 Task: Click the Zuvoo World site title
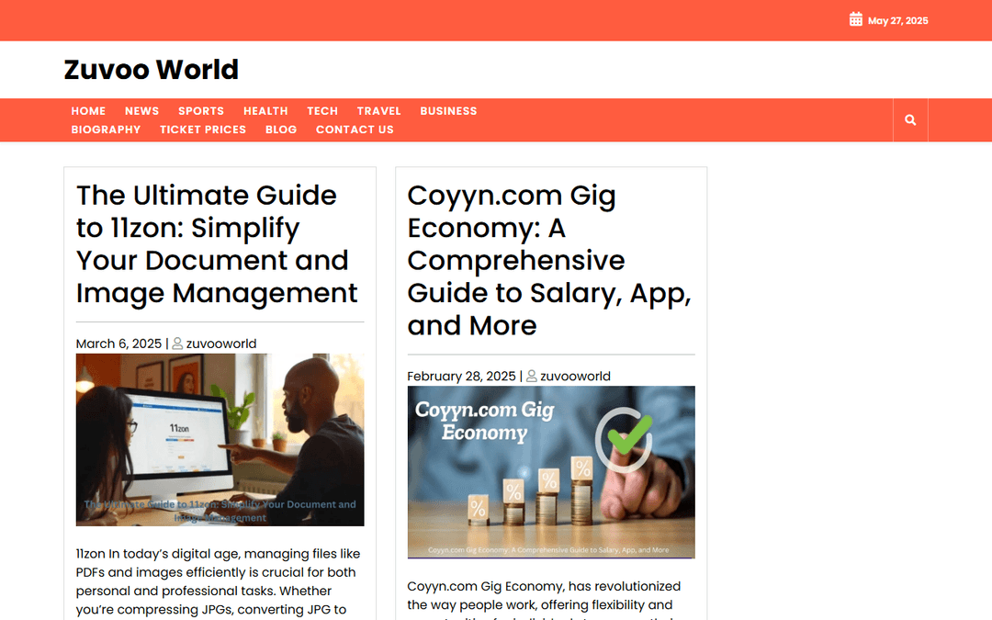[x=152, y=70]
